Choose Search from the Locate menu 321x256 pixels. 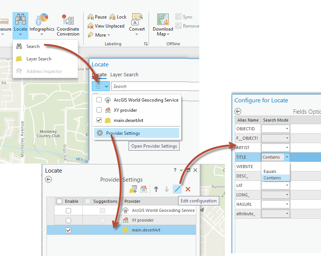point(45,46)
